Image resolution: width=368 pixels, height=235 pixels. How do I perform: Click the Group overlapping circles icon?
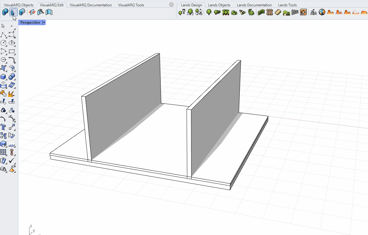pyautogui.click(x=3, y=110)
